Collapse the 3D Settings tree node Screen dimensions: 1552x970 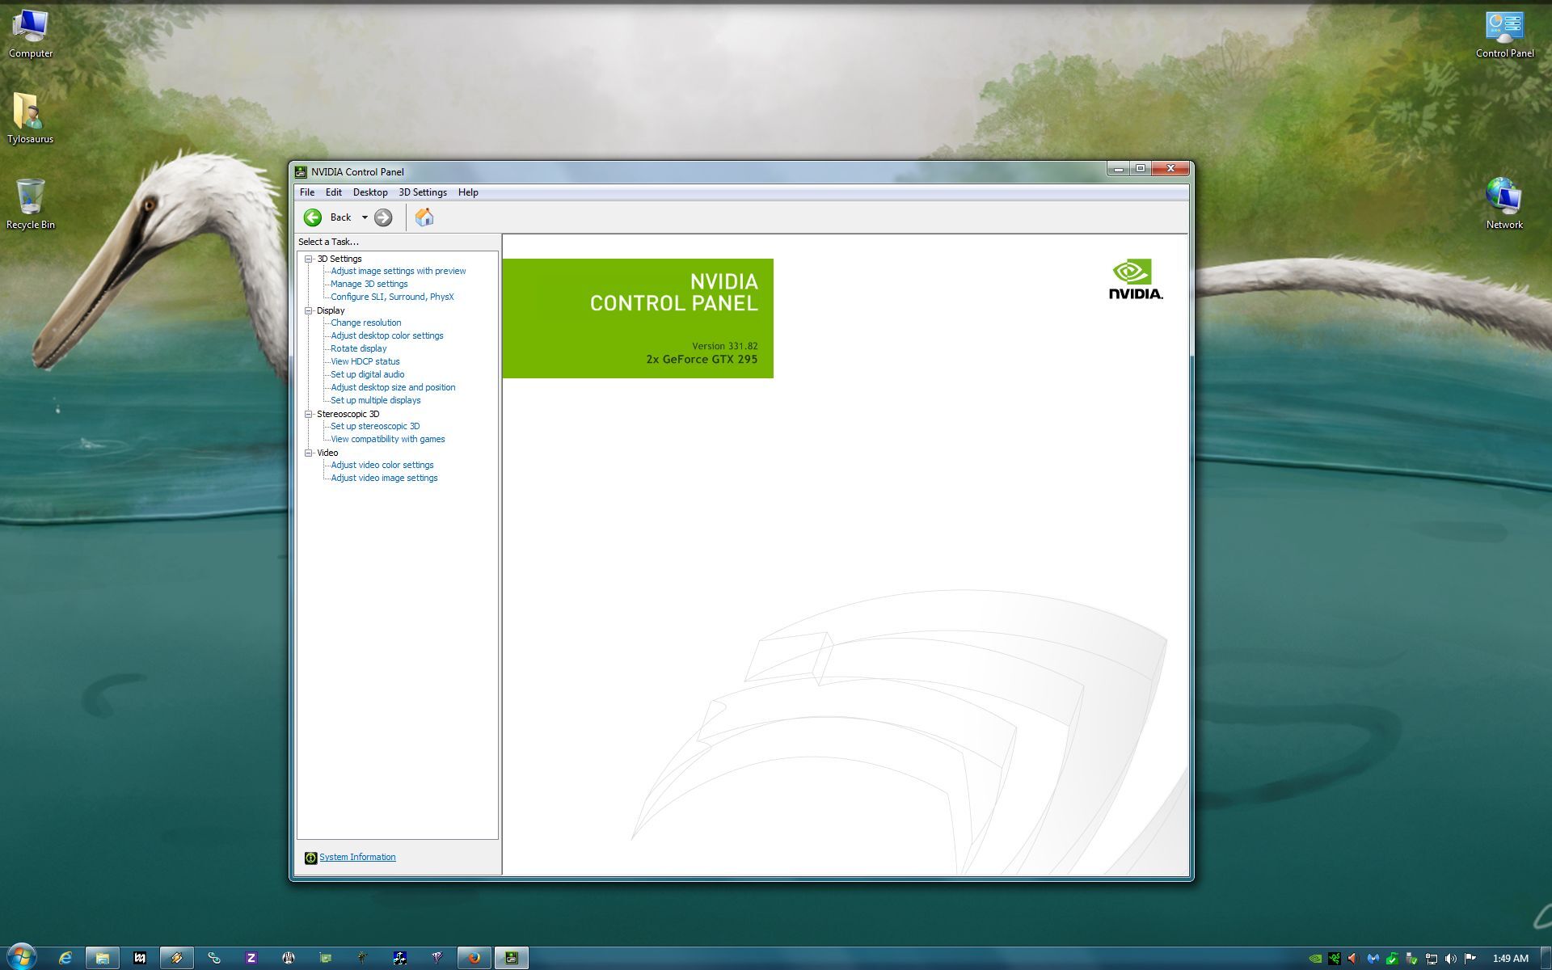coord(308,259)
